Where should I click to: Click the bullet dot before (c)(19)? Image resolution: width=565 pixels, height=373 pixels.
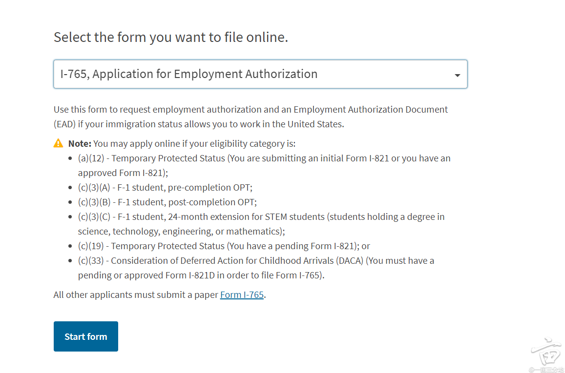(70, 246)
